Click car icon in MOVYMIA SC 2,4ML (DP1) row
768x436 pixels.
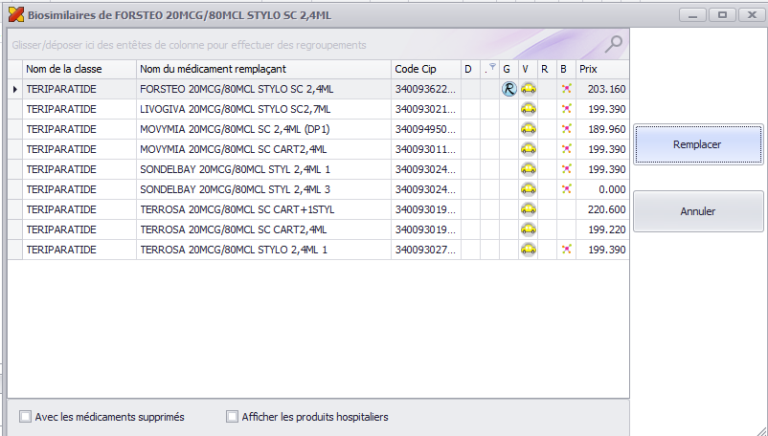(x=528, y=129)
